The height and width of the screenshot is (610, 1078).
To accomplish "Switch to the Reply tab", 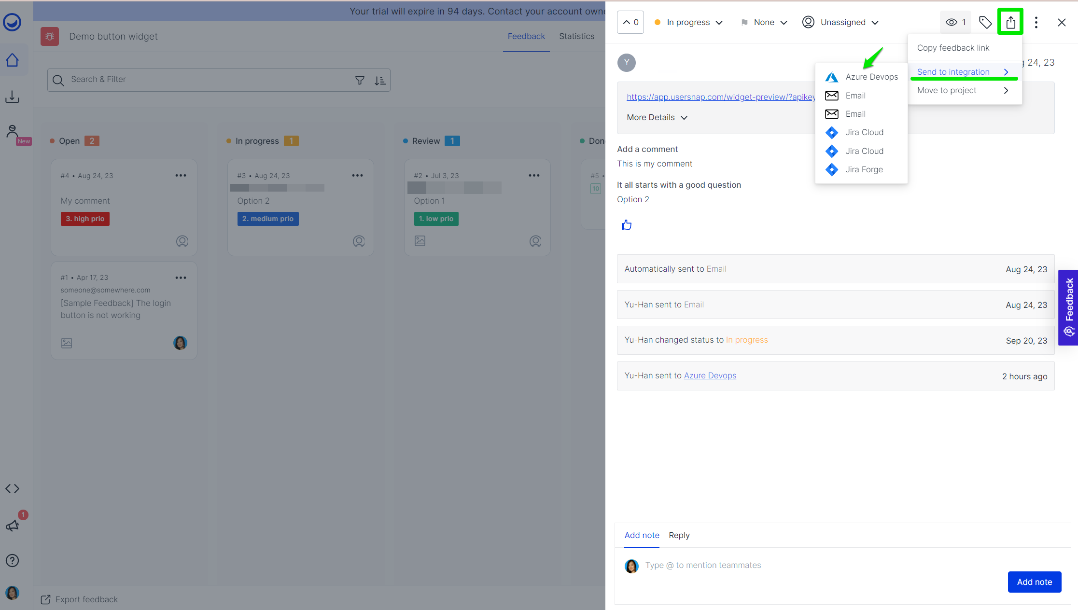I will point(679,535).
